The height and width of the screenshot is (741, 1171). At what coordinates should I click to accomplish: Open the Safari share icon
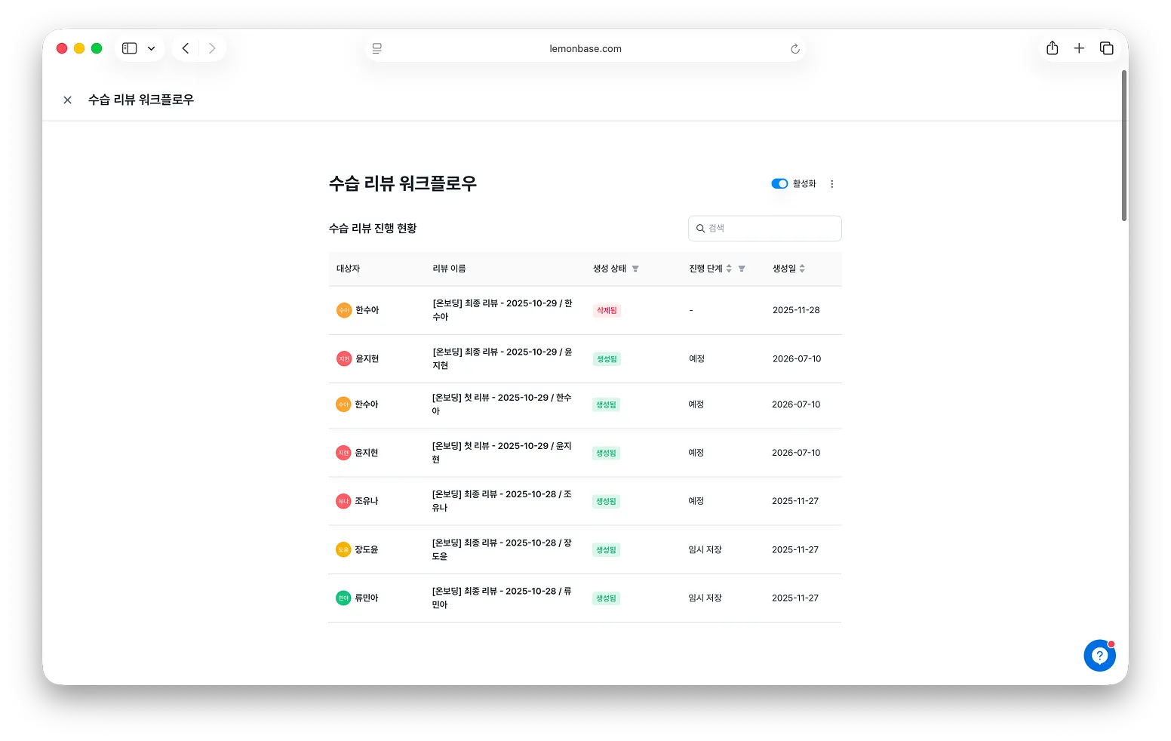pos(1053,48)
